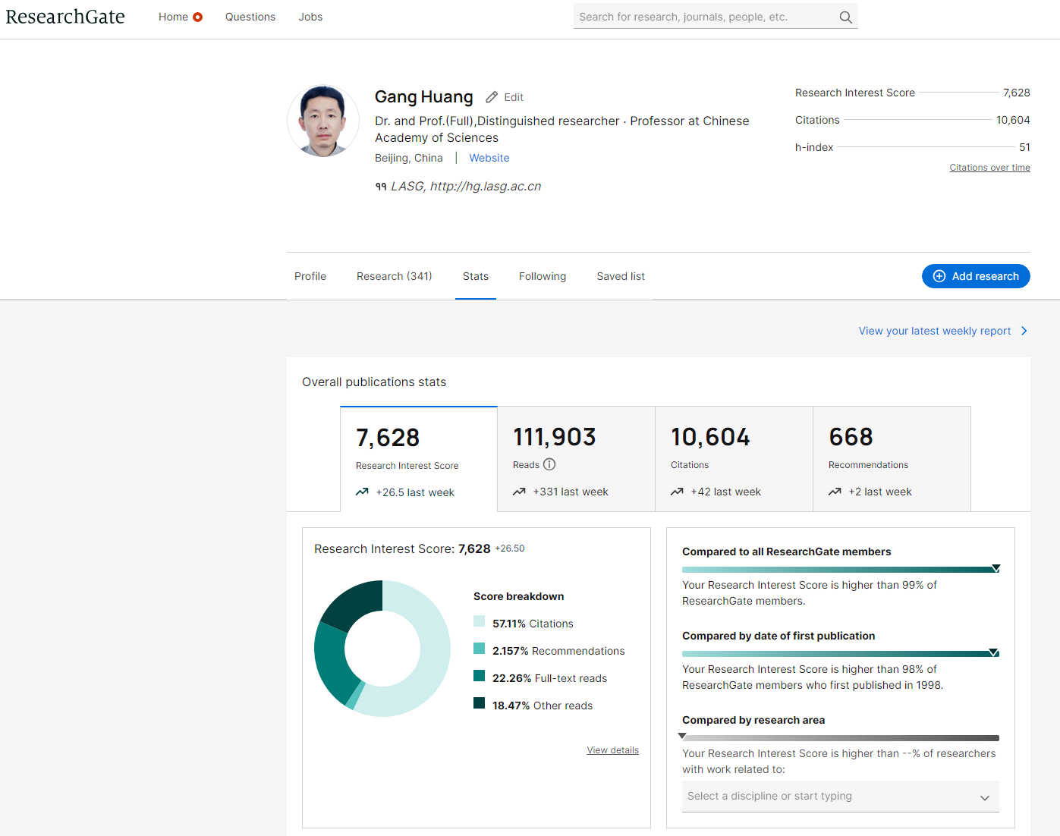
Task: Focus the search research input field
Action: coord(706,17)
